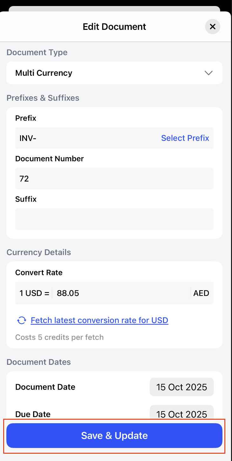Viewport: 232px width, 461px height.
Task: Focus the Prefix field containing INV-
Action: [x=86, y=138]
